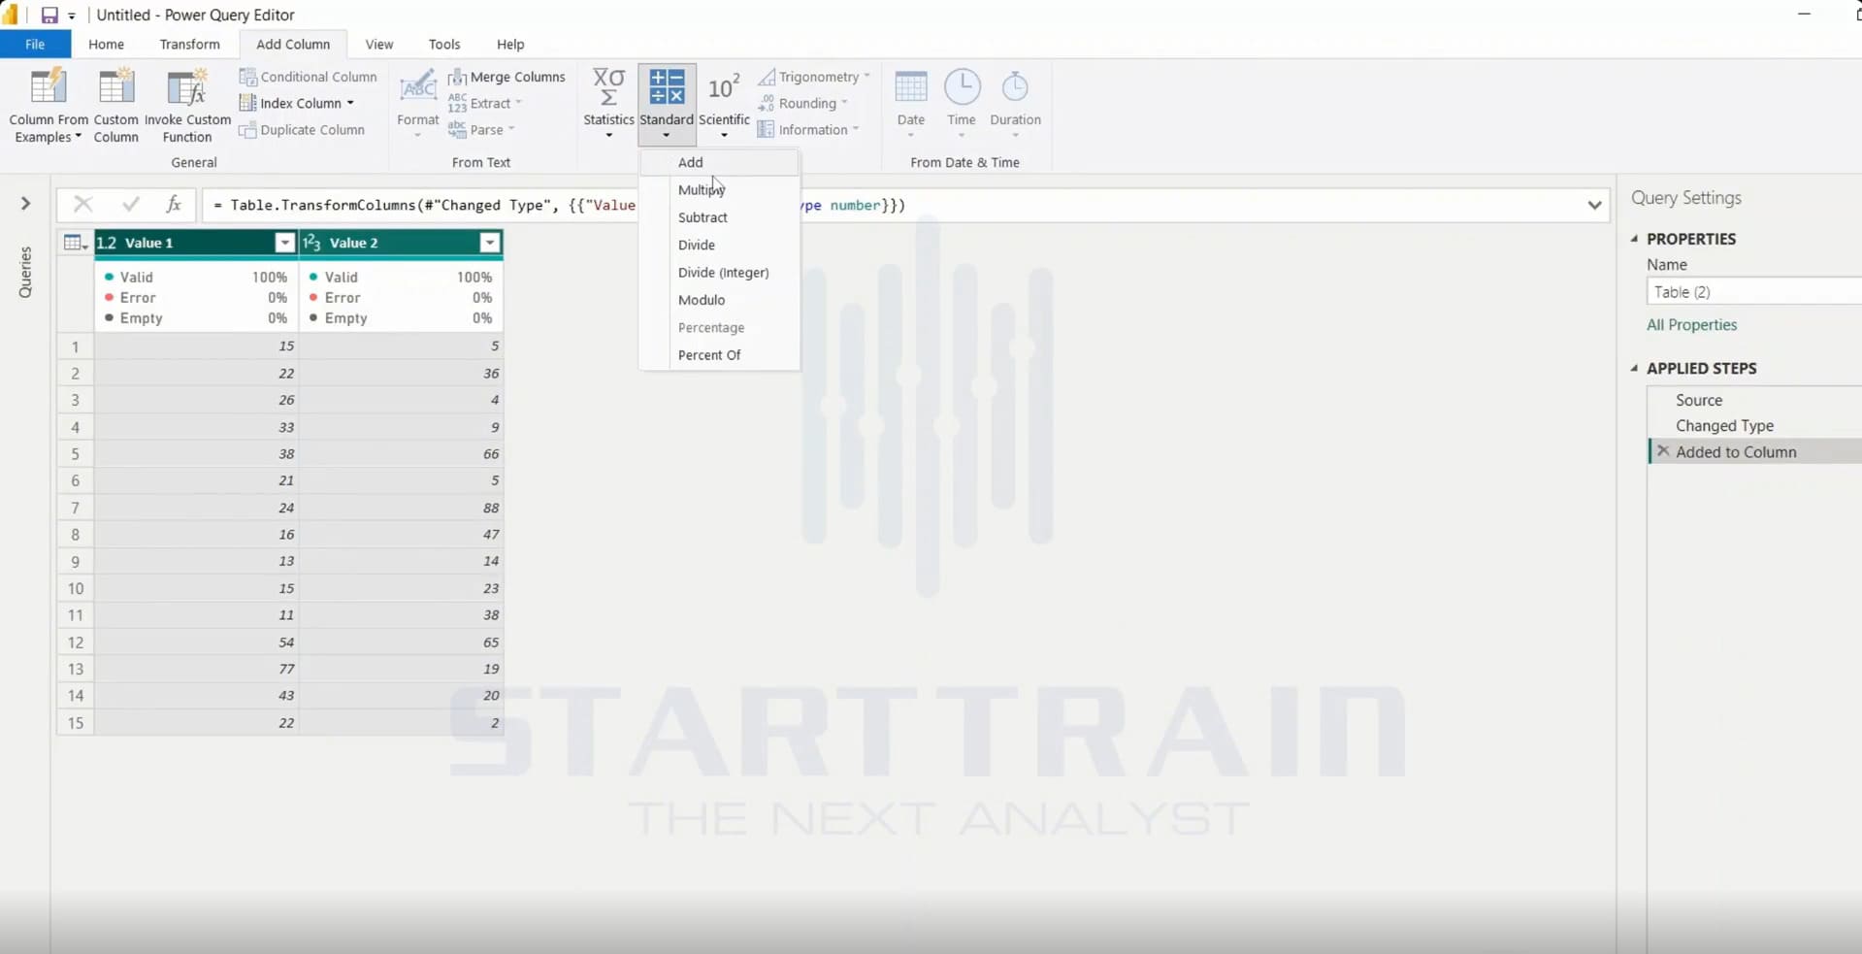Click the query Name input field
Viewport: 1862px width, 954px height.
[x=1754, y=291]
